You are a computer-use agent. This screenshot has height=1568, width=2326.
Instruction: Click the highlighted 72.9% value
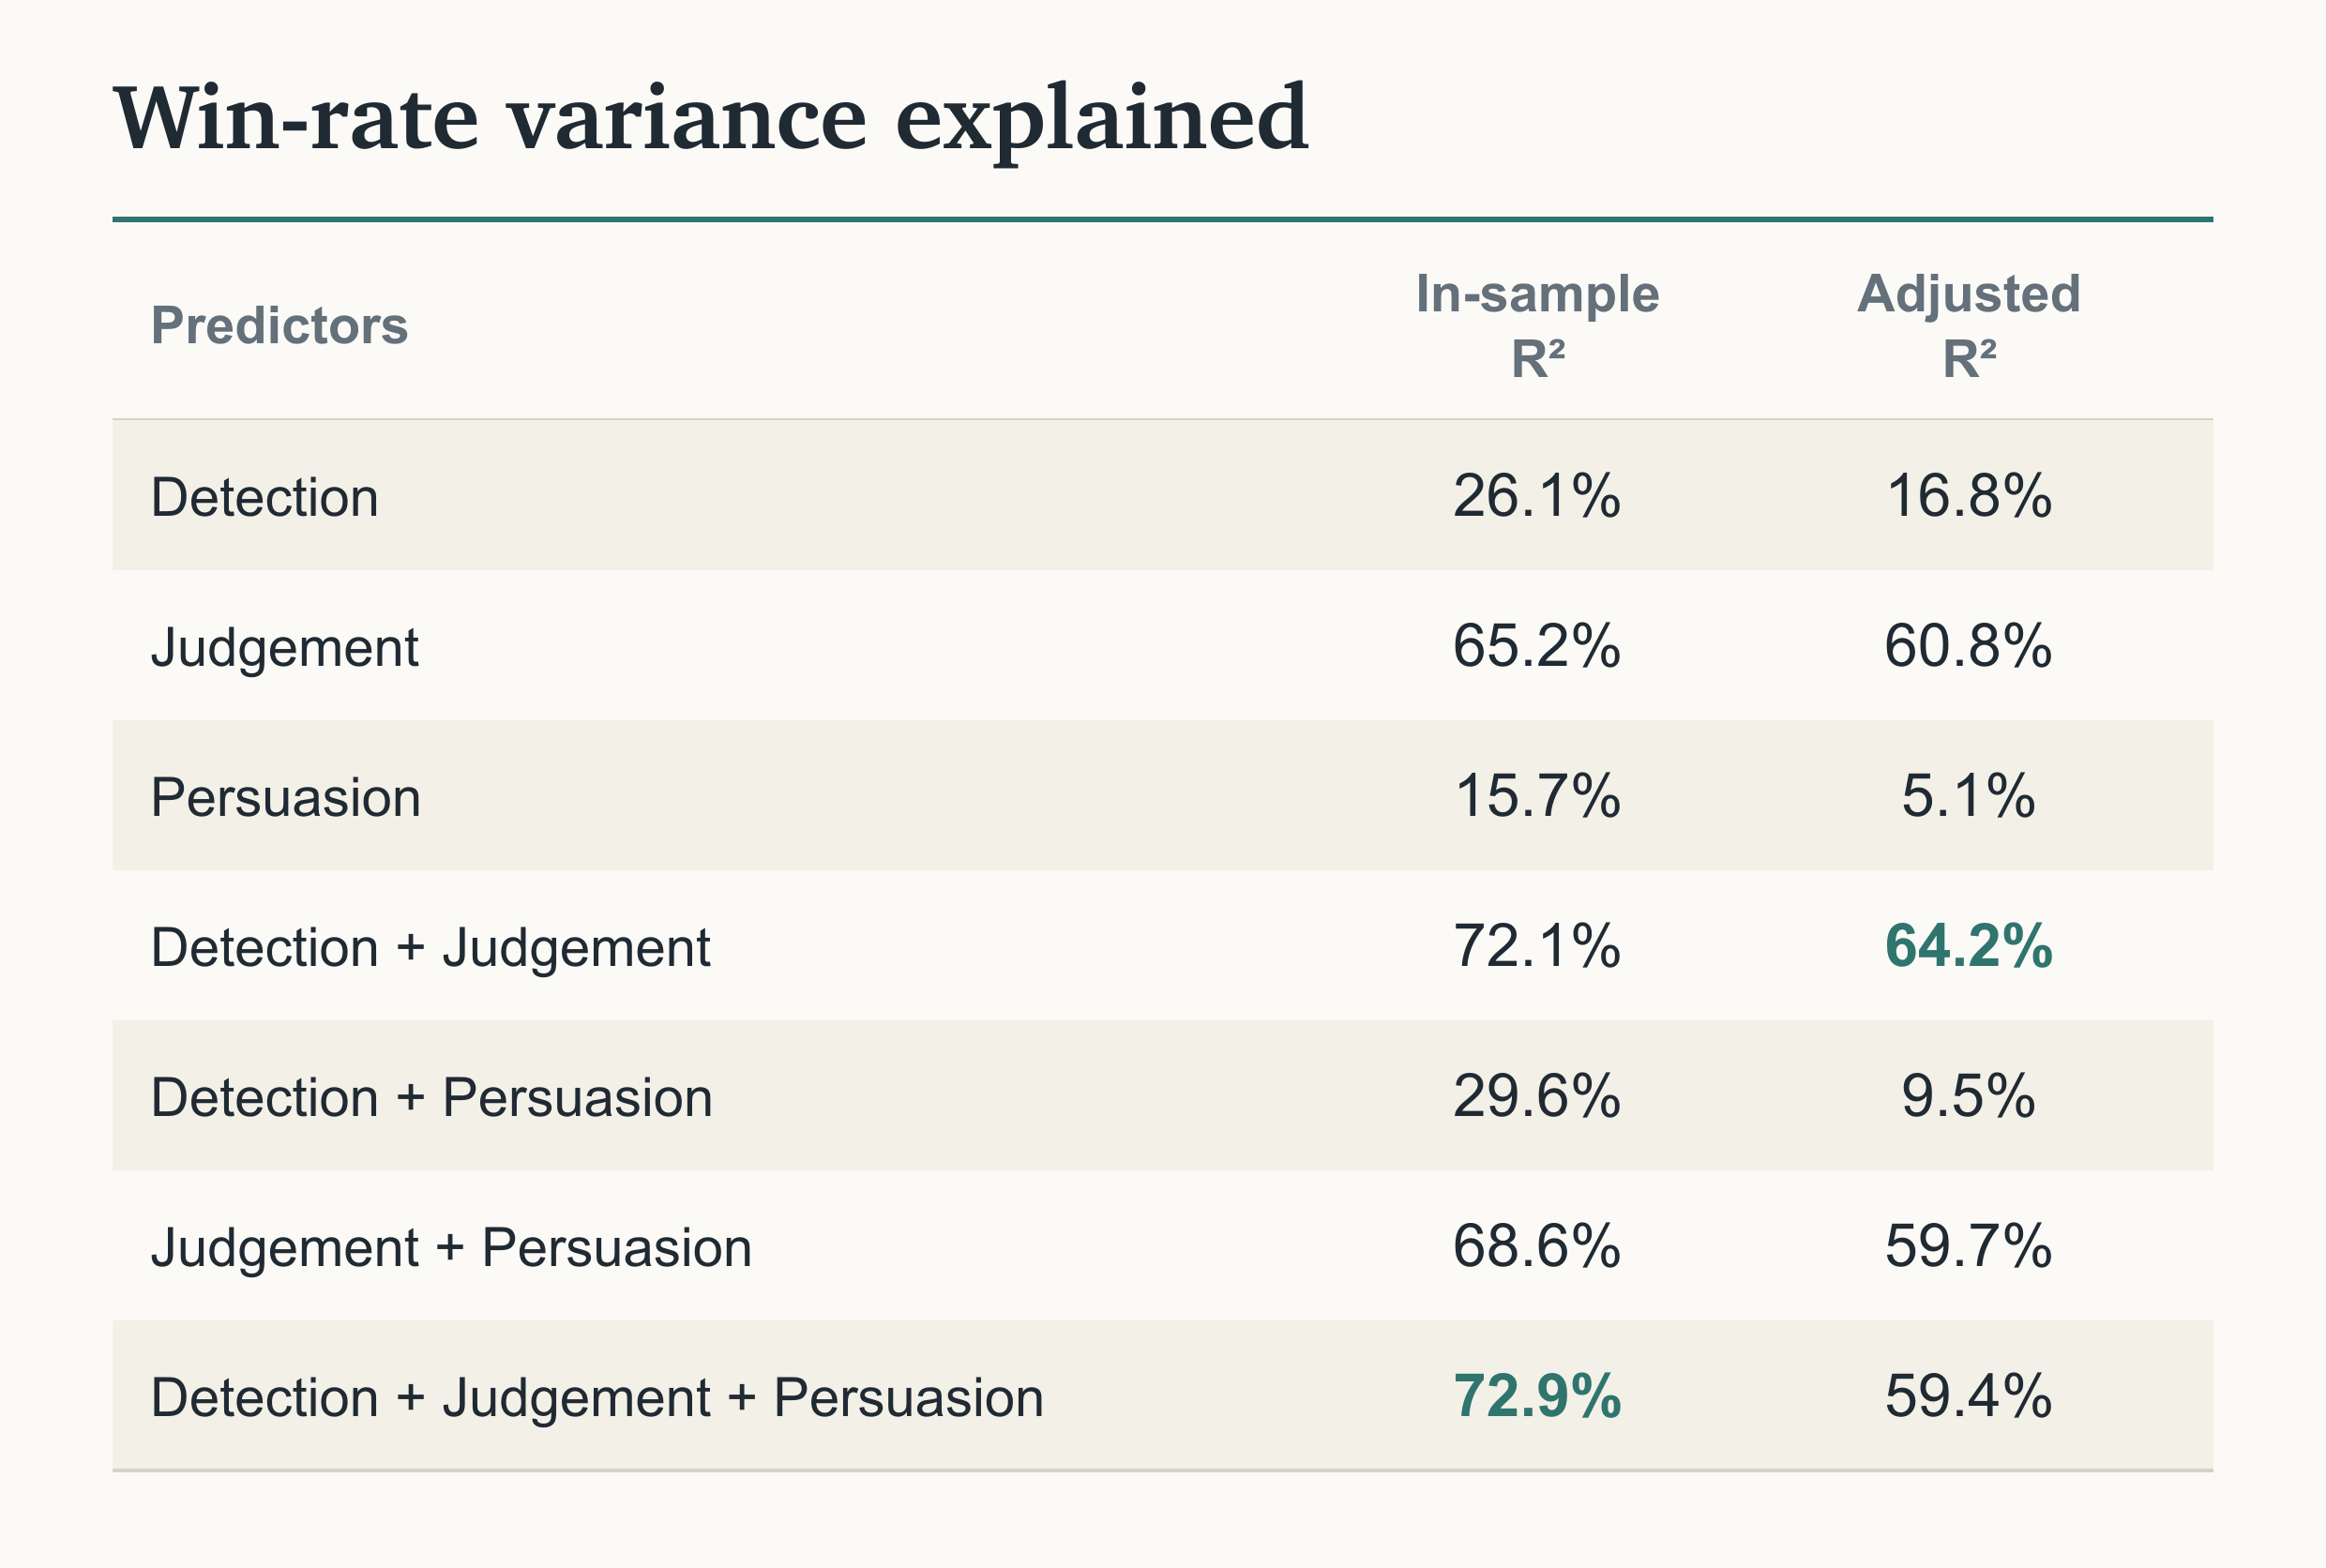[x=1537, y=1396]
